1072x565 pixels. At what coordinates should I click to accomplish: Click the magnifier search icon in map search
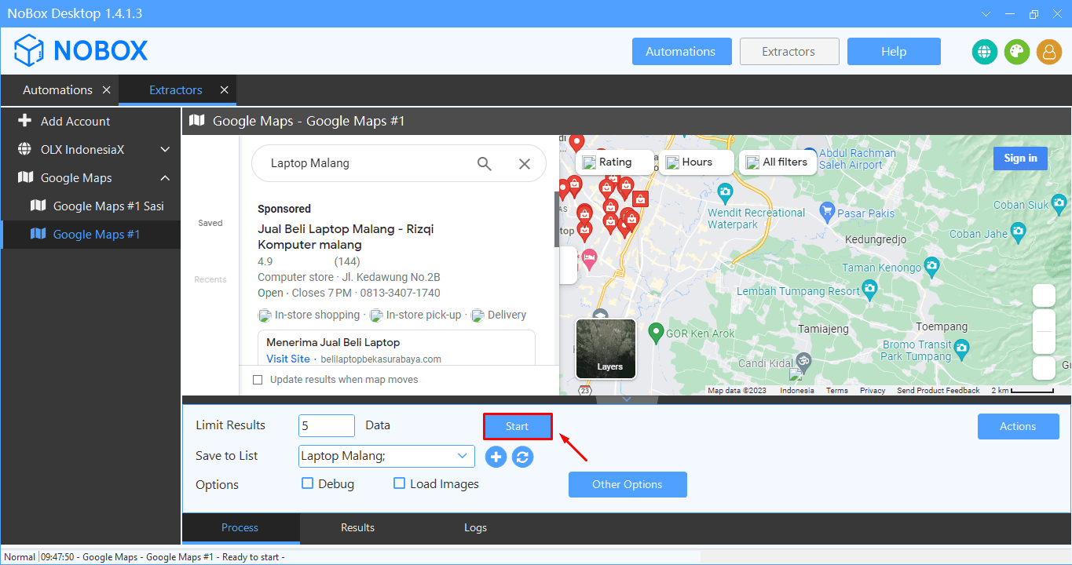485,163
